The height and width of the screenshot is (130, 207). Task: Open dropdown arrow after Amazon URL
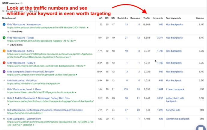pos(88,28)
